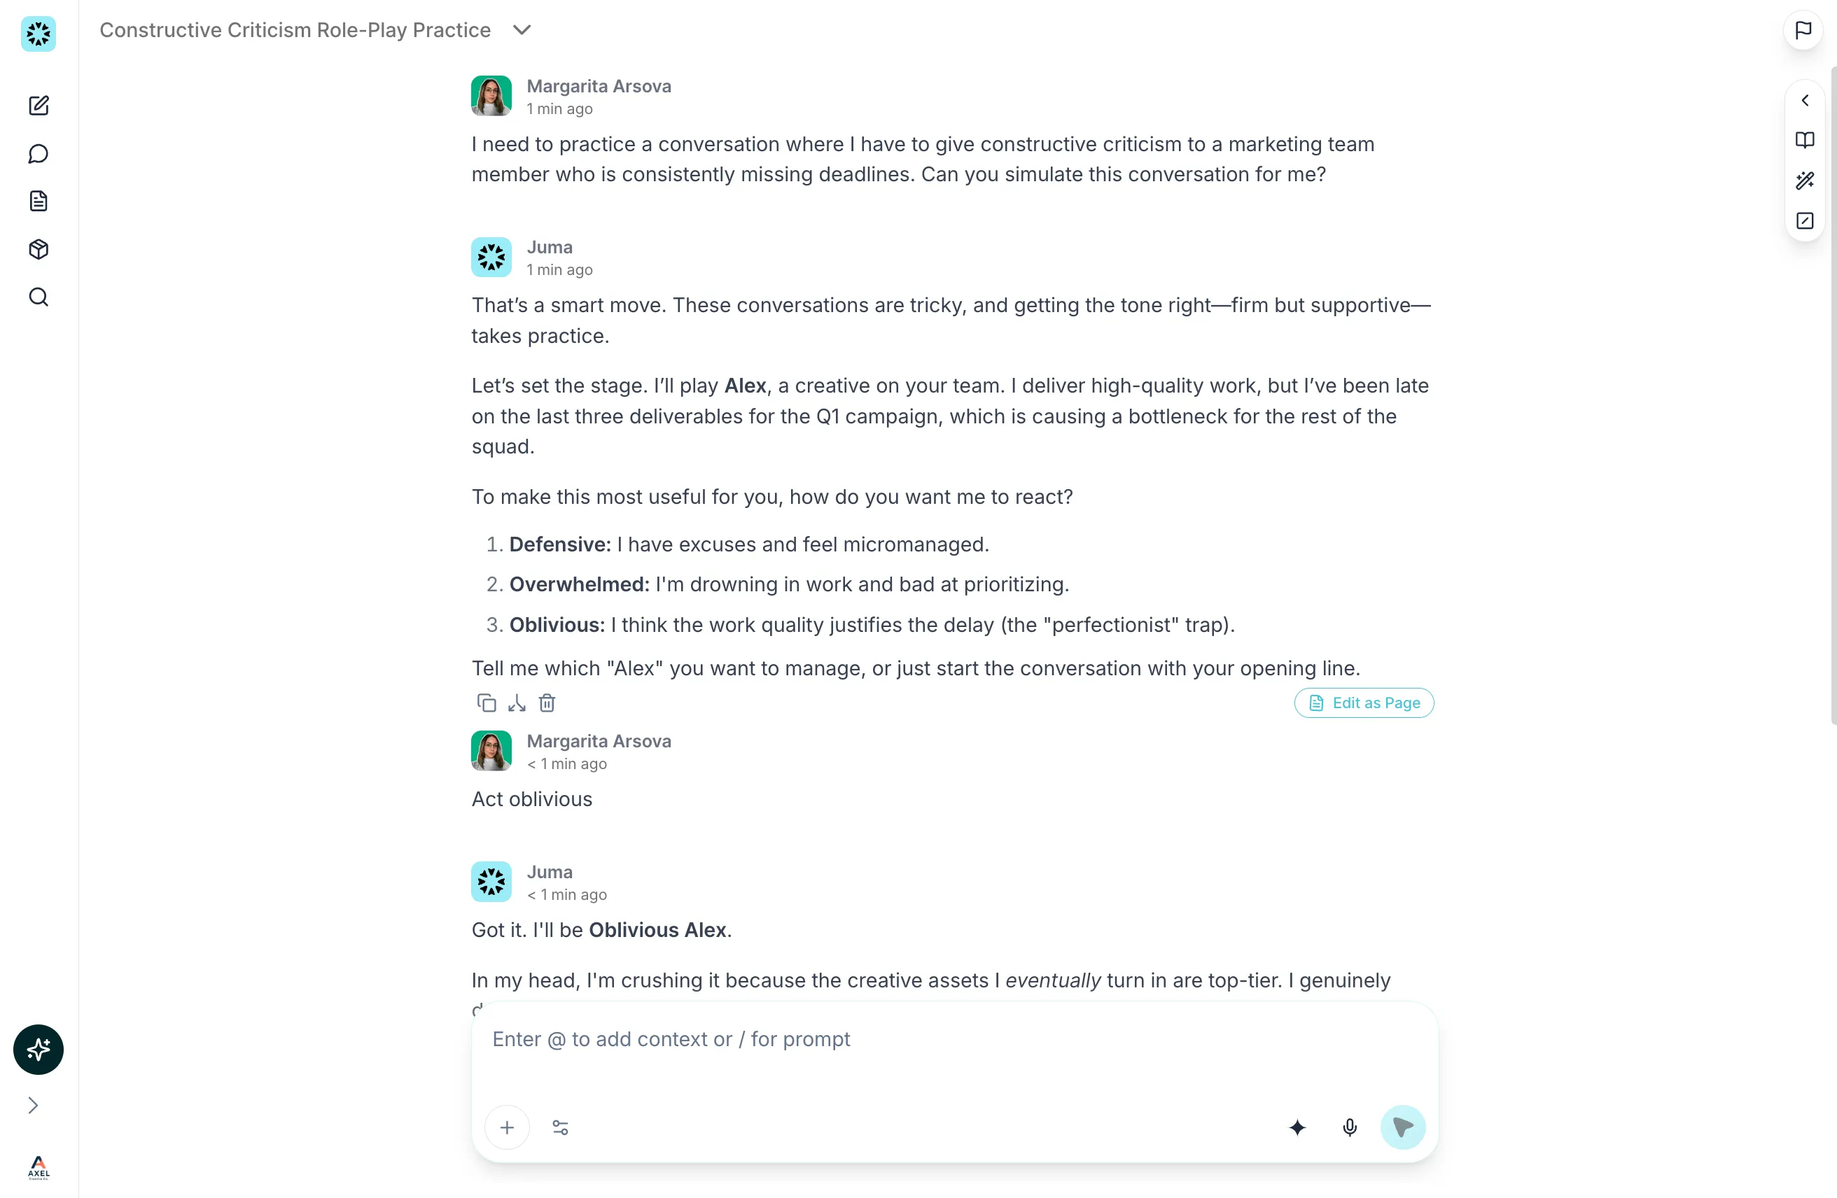Viewport: 1837px width, 1198px height.
Task: Click Edit as Page button
Action: 1364,703
